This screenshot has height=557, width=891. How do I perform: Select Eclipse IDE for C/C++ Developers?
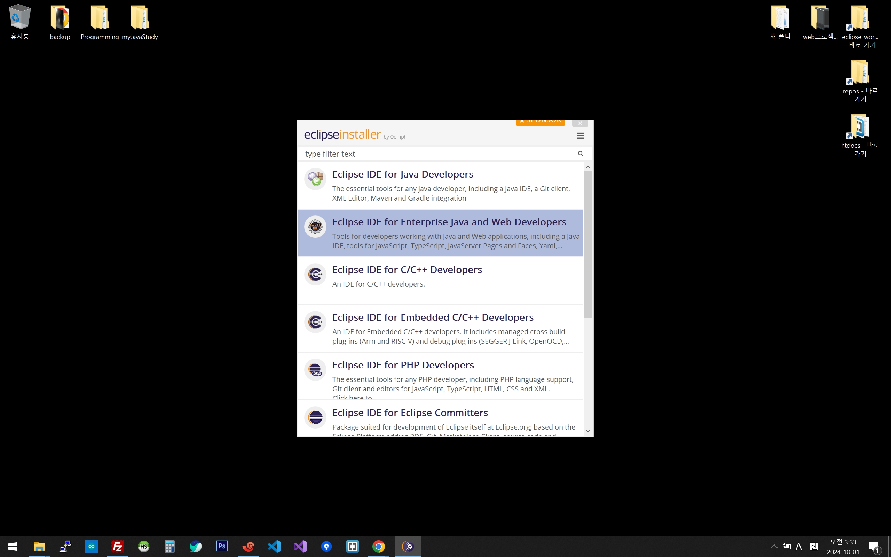point(407,270)
